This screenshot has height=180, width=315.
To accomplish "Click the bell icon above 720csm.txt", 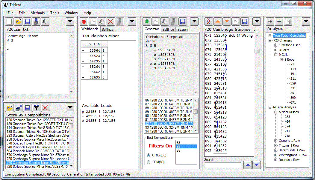I will (x=45, y=21).
